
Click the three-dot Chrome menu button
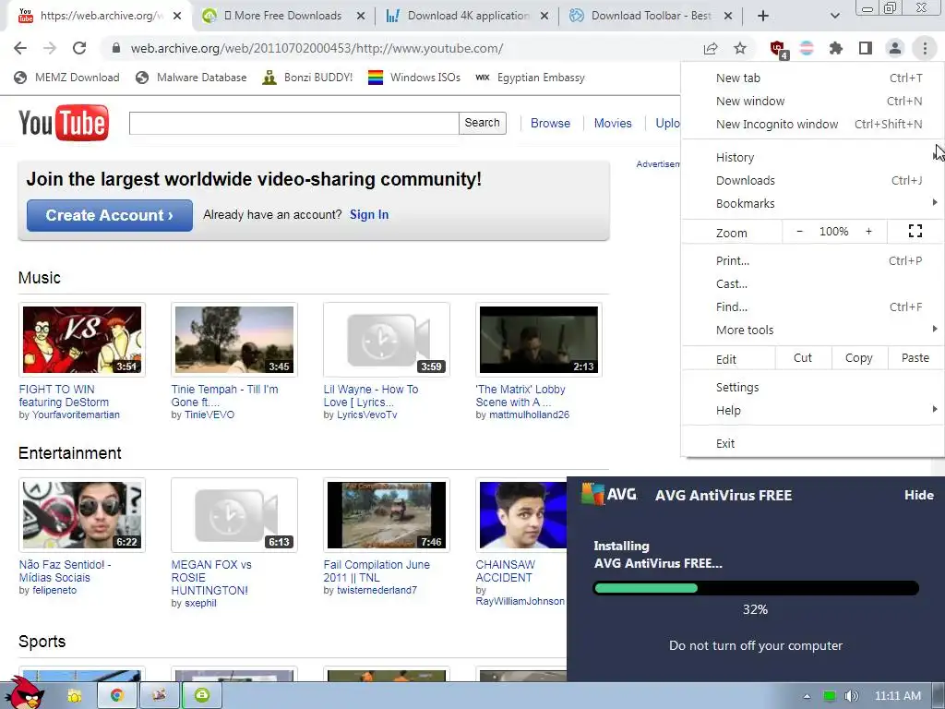click(925, 48)
